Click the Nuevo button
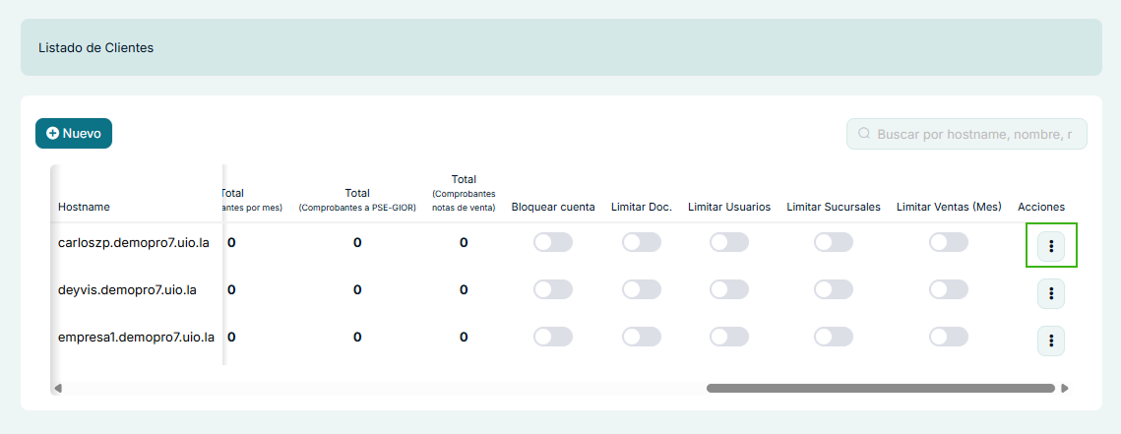Viewport: 1121px width, 434px height. [74, 133]
